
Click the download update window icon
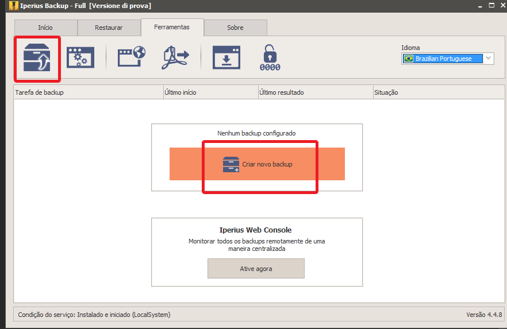click(226, 57)
